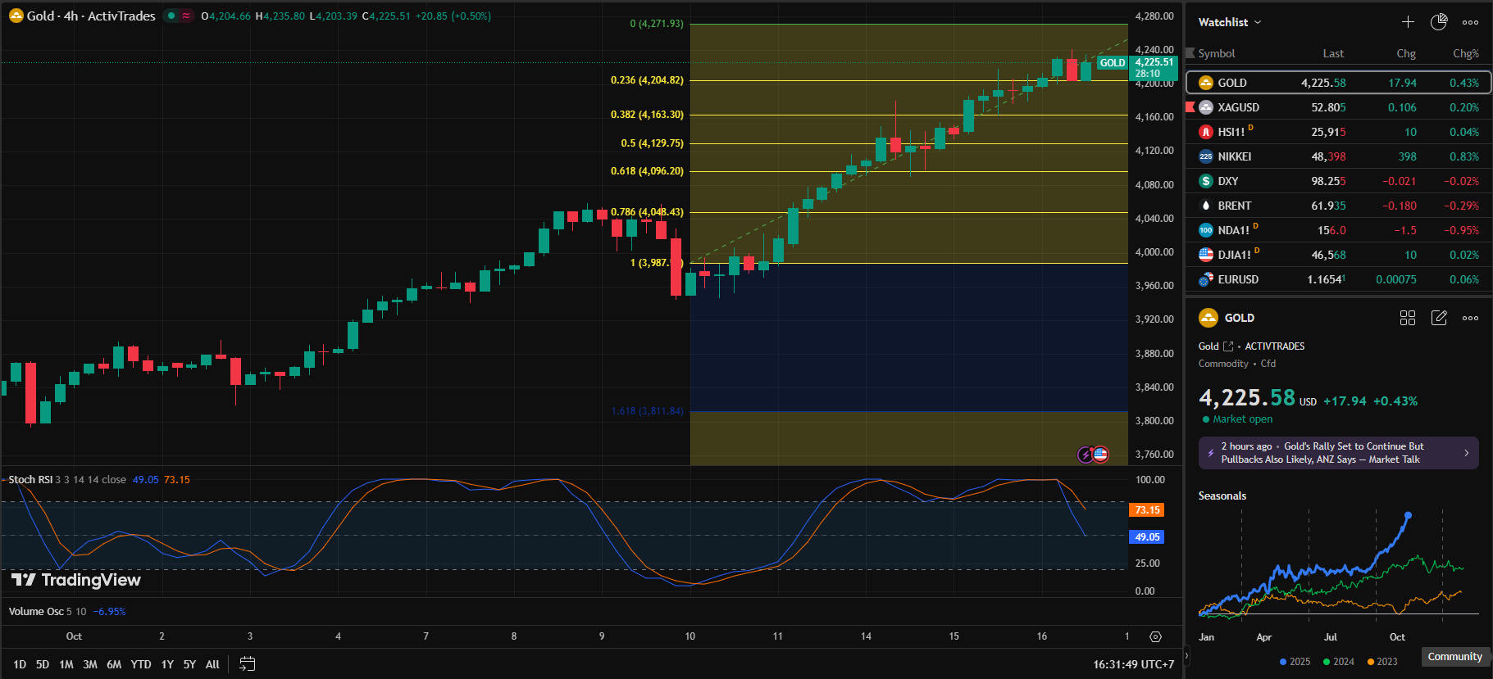Click the Community button
Image resolution: width=1493 pixels, height=679 pixels.
click(x=1454, y=656)
